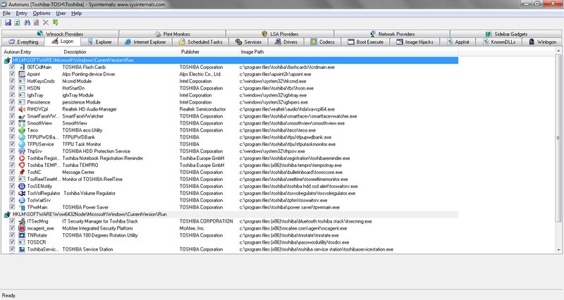Screen dimensions: 564x300
Task: Open the Options menu
Action: click(x=42, y=13)
